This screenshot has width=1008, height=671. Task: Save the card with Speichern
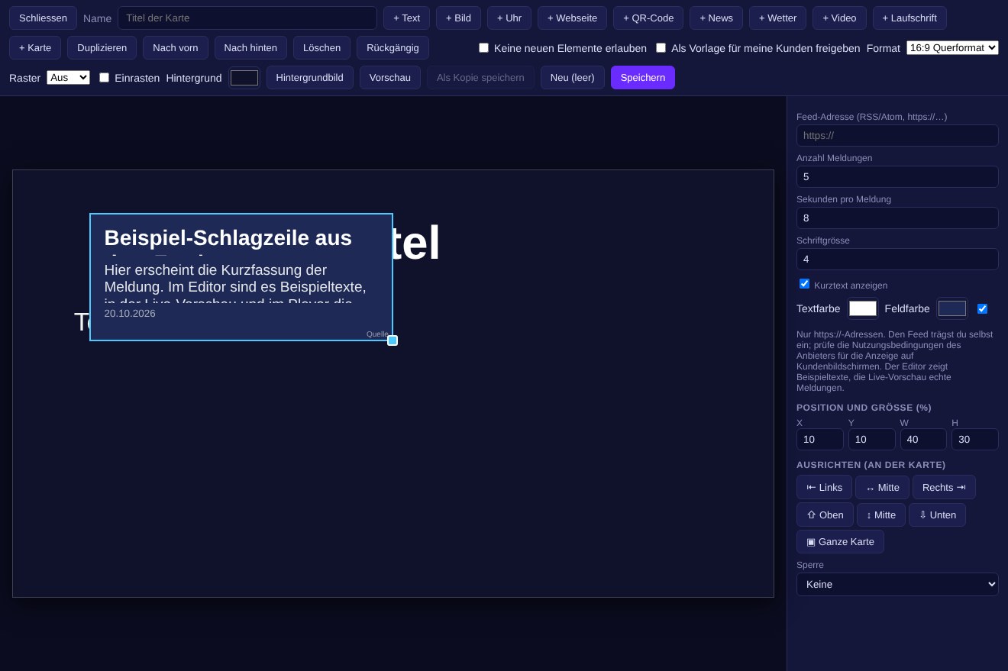click(642, 77)
